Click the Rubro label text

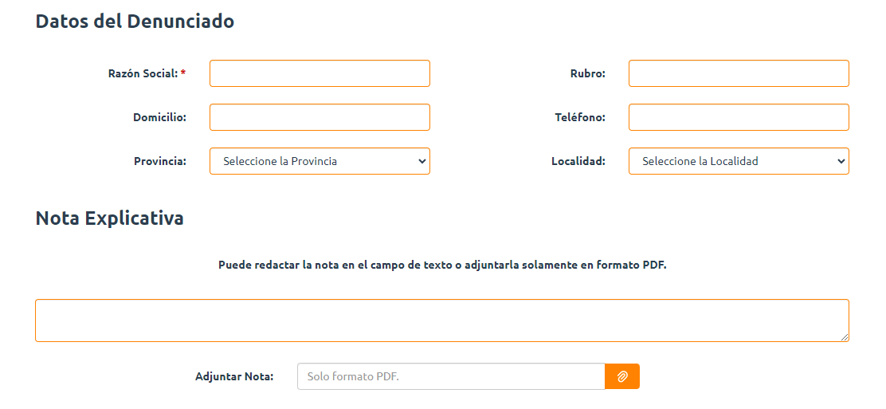[x=588, y=73]
